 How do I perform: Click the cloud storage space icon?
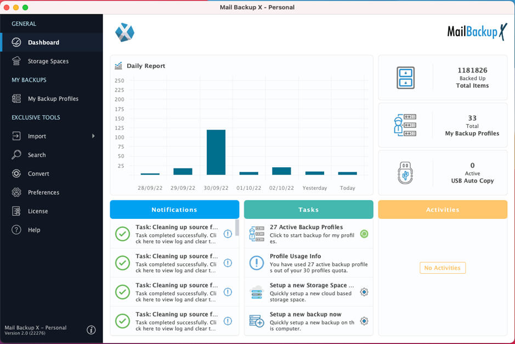click(x=257, y=292)
